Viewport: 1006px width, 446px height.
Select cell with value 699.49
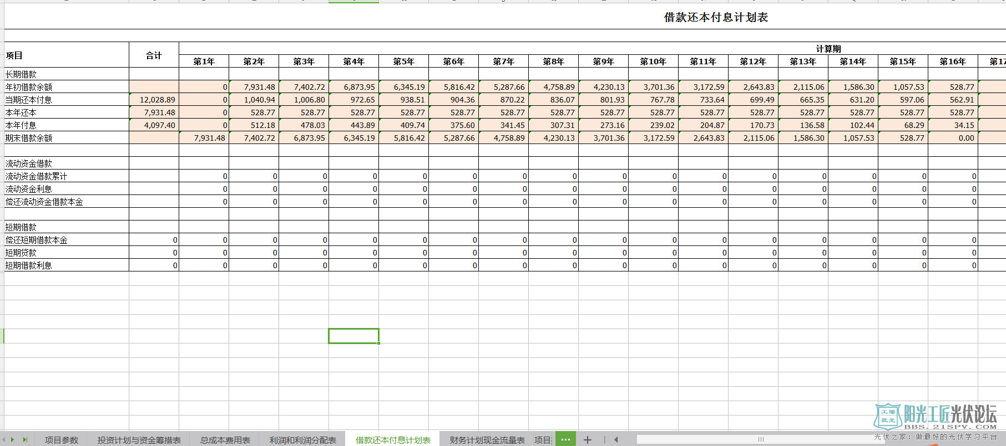[x=753, y=100]
